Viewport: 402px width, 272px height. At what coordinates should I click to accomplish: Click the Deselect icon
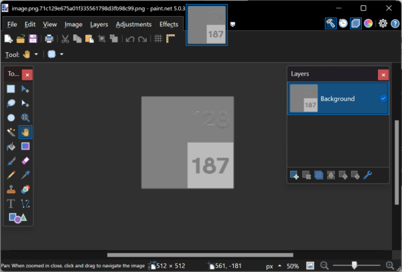[114, 39]
